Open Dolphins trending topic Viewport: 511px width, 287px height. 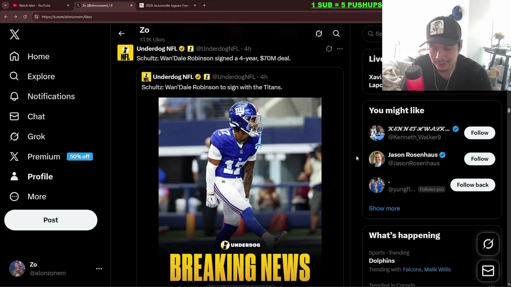pyautogui.click(x=382, y=261)
